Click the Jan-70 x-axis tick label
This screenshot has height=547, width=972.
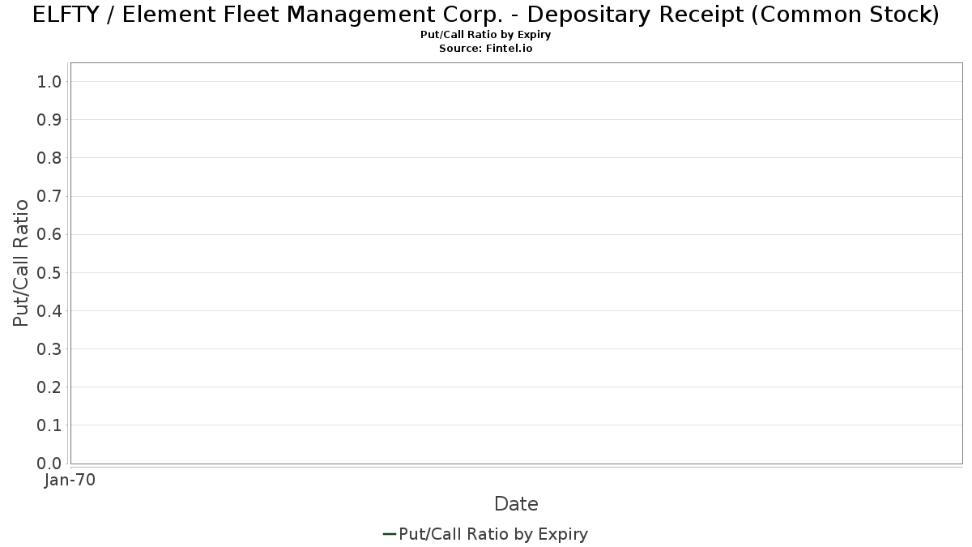[x=70, y=481]
